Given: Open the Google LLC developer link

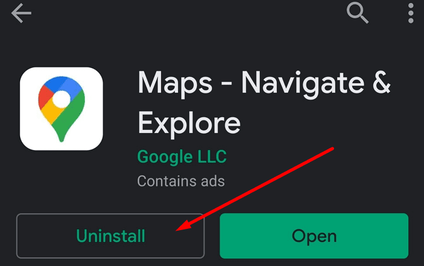Looking at the screenshot, I should (182, 156).
